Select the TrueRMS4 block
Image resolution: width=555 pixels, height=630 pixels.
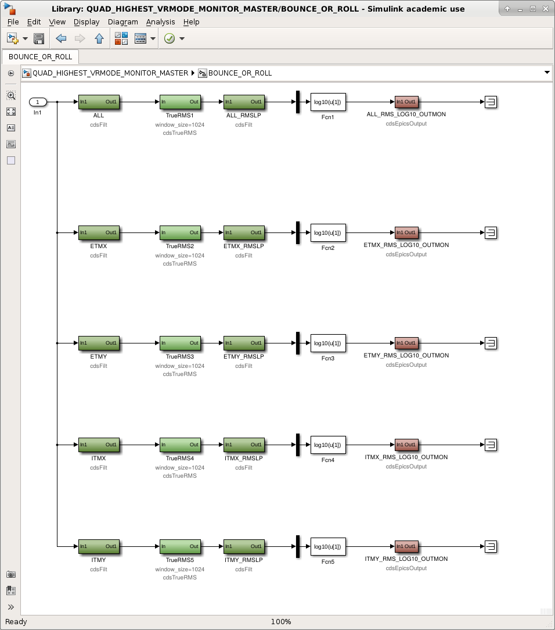point(180,445)
